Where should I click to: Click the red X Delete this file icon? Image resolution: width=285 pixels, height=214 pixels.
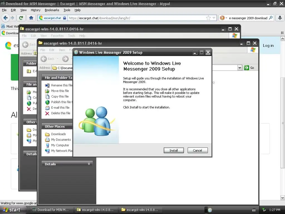click(x=47, y=113)
